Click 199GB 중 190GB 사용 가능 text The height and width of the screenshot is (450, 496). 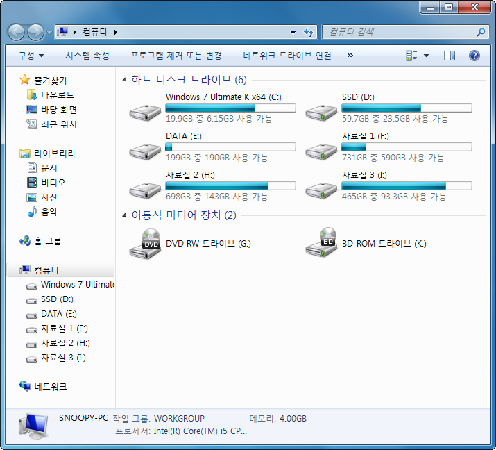[x=216, y=158]
